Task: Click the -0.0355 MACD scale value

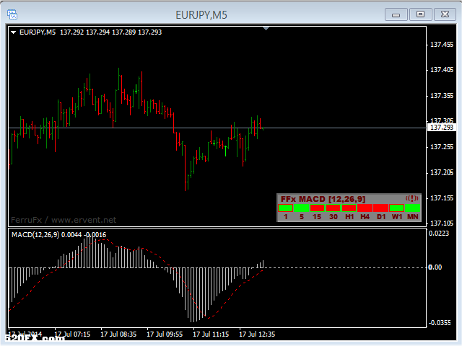Action: click(x=440, y=323)
